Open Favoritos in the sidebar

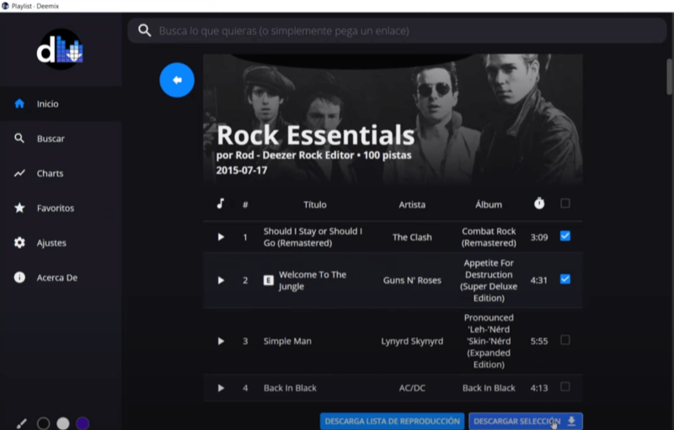click(61, 208)
